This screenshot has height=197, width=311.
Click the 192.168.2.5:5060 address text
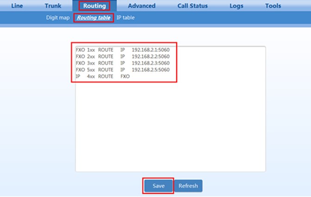pyautogui.click(x=150, y=70)
